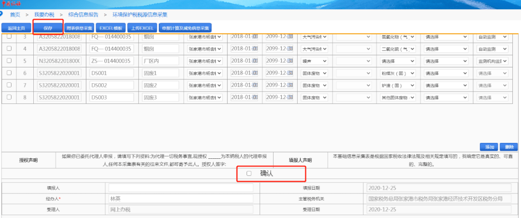Screen dimensions: 521x218
Task: Click the blue logo icon beside 首页
Action: click(1, 14)
